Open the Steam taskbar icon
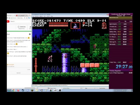This screenshot has width=140, height=105. coord(23,90)
